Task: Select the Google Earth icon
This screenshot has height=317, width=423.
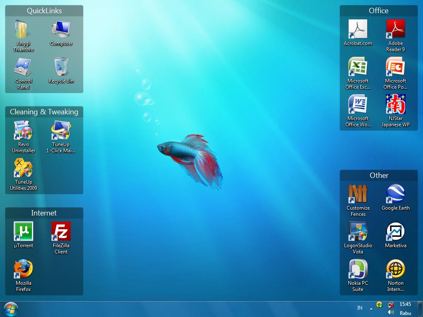Action: click(395, 194)
